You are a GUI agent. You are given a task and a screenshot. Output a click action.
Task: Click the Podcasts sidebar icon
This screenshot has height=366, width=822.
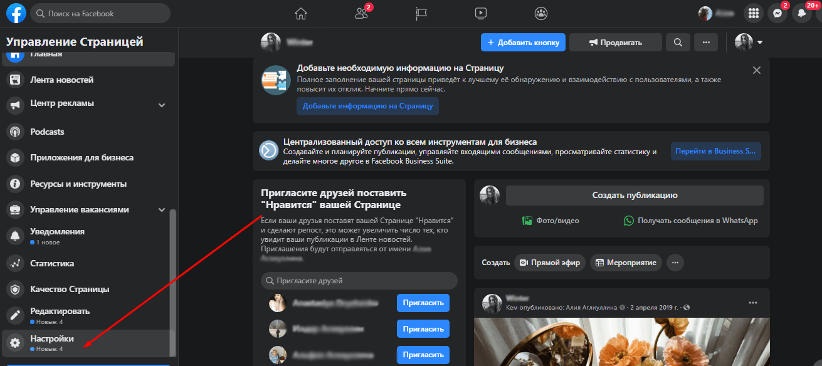(14, 132)
